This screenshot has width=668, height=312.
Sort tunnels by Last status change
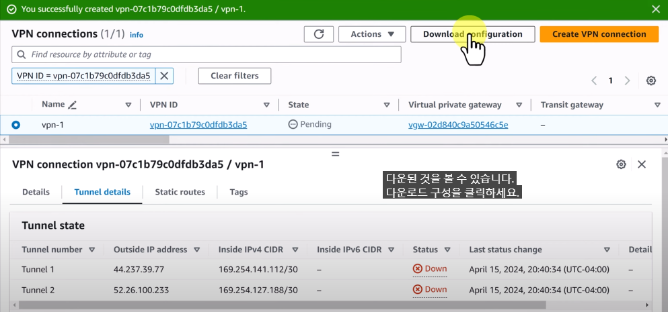click(607, 250)
